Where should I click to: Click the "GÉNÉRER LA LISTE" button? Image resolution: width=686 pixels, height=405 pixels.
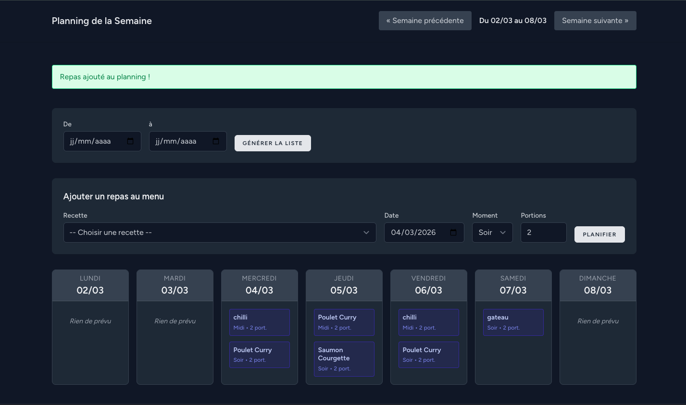click(273, 143)
